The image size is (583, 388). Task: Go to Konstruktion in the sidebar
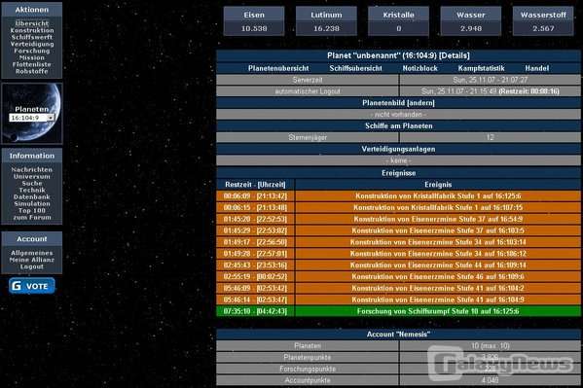[32, 30]
